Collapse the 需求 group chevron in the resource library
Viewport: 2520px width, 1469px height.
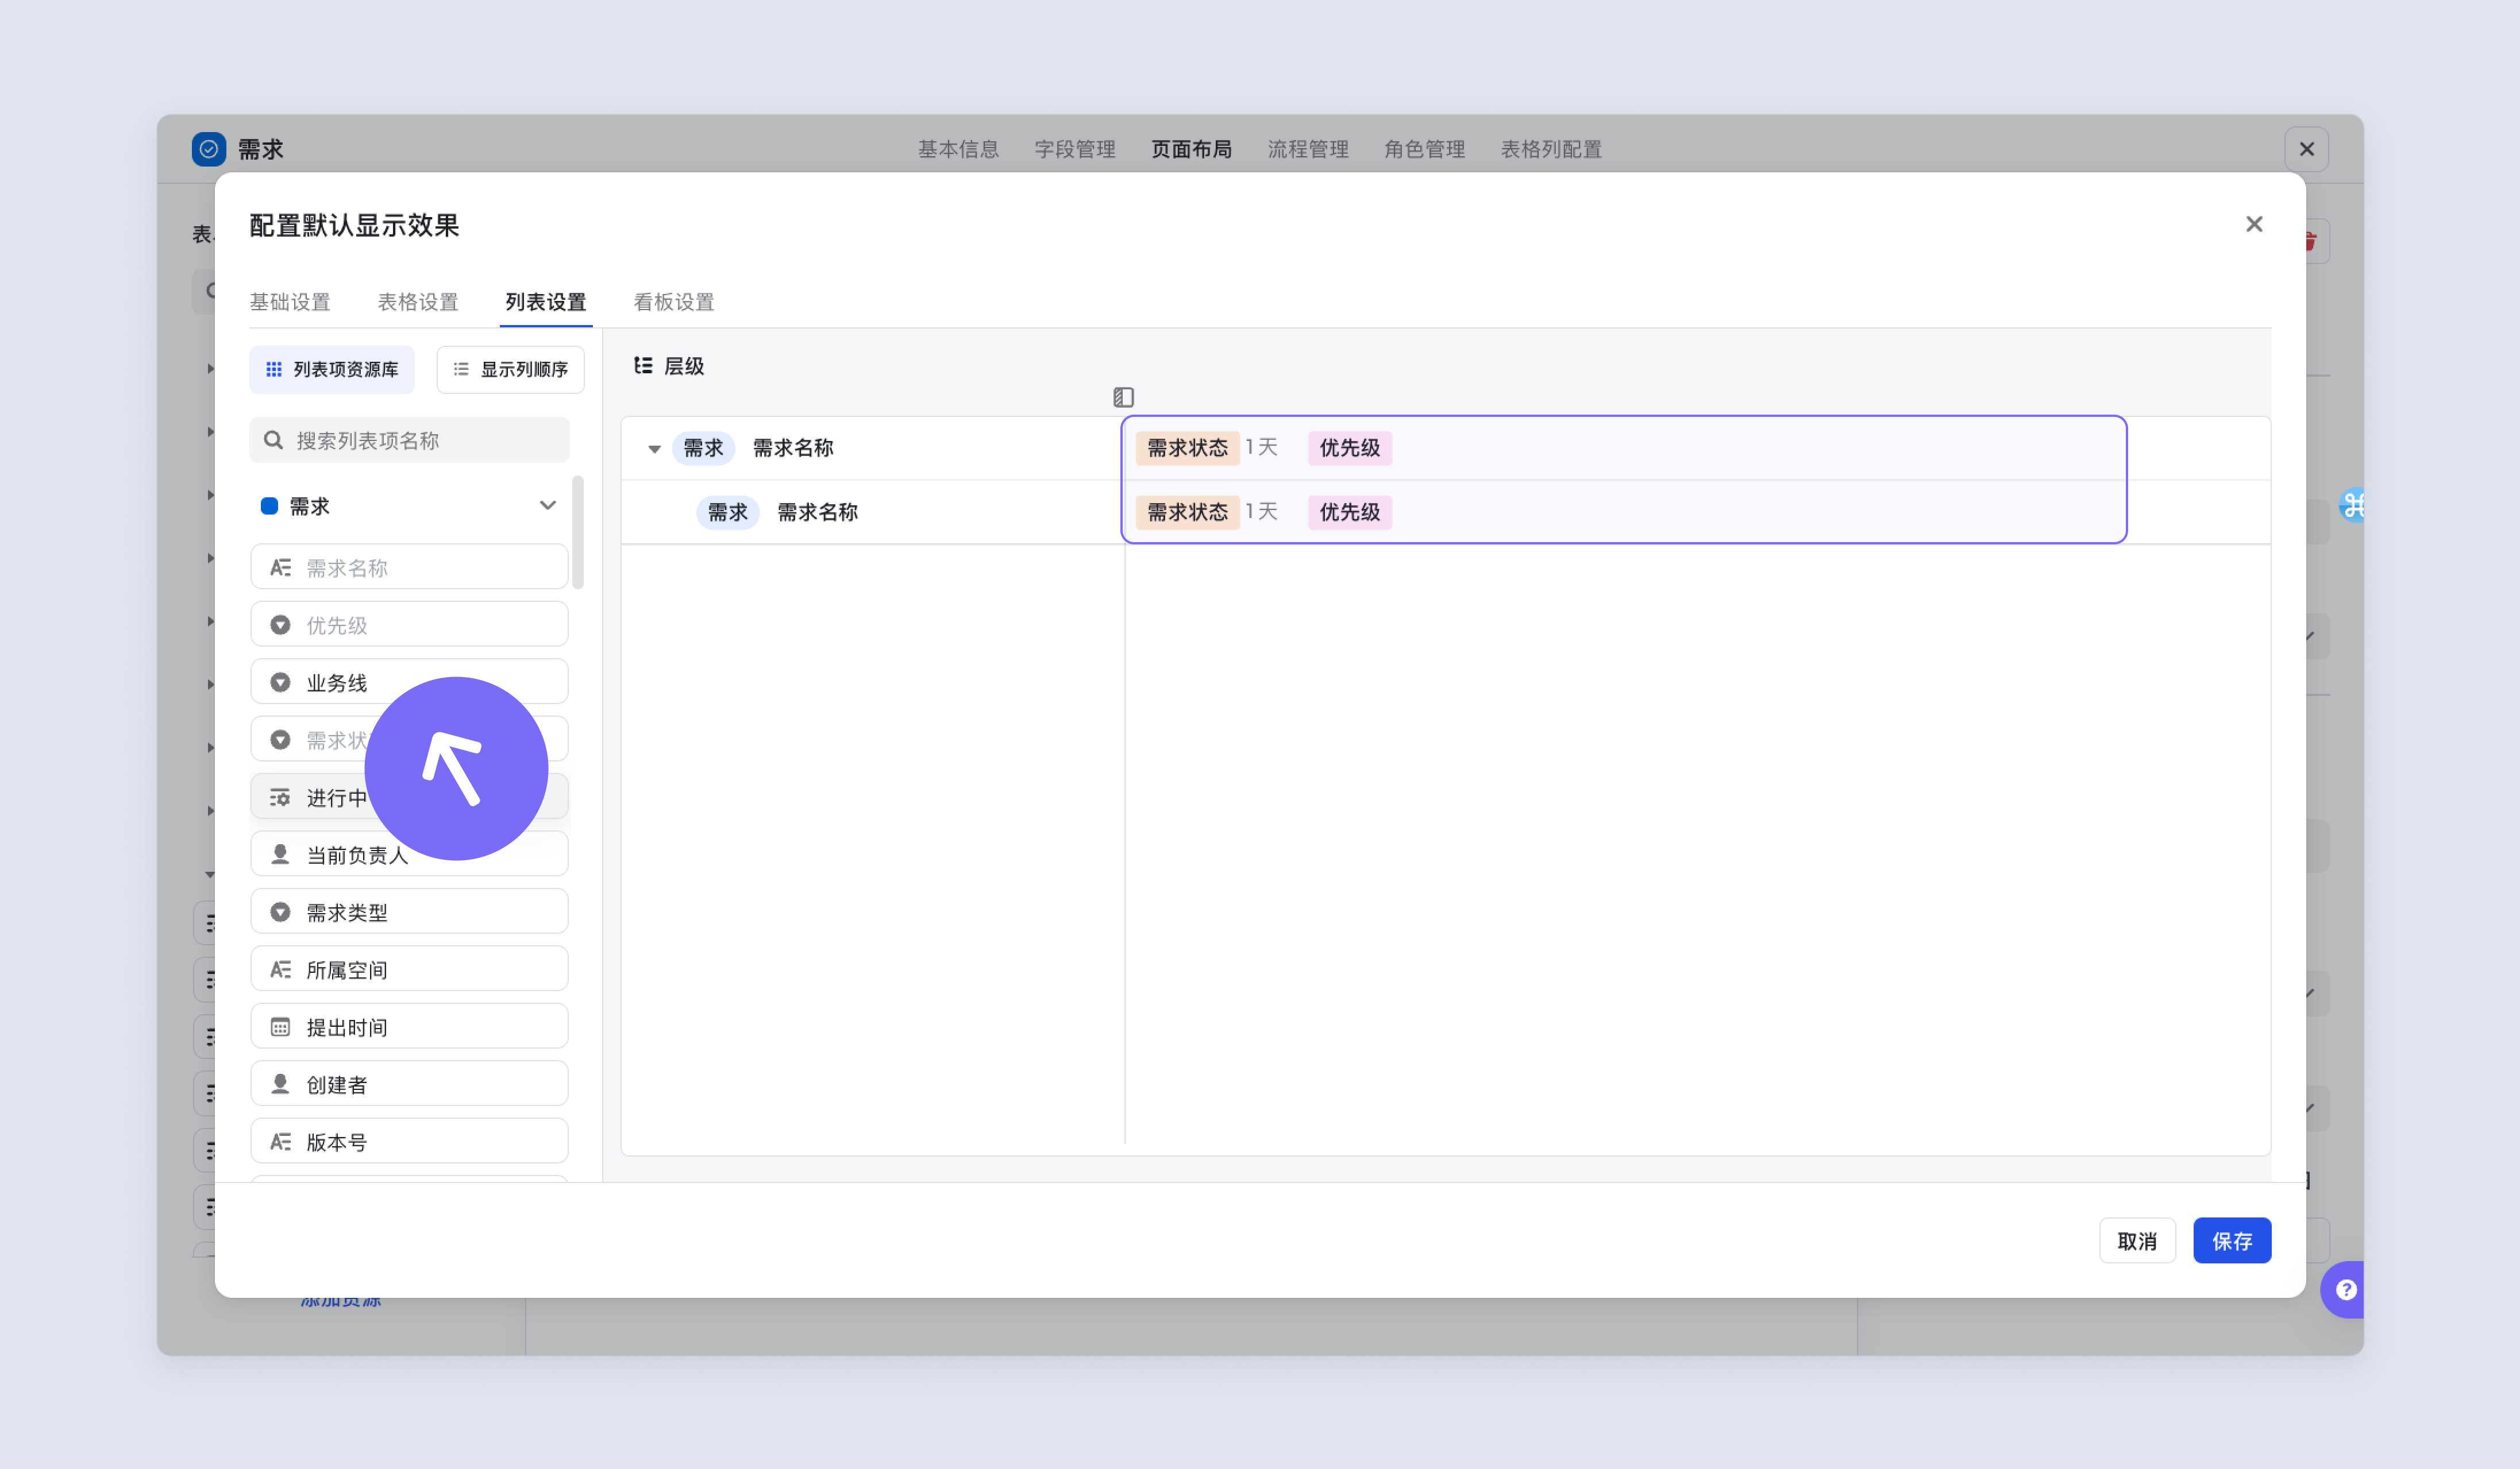[x=548, y=506]
